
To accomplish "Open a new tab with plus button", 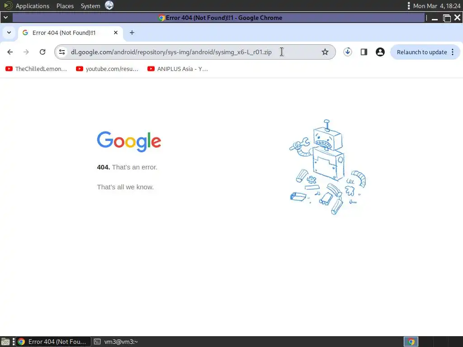I will tap(132, 33).
